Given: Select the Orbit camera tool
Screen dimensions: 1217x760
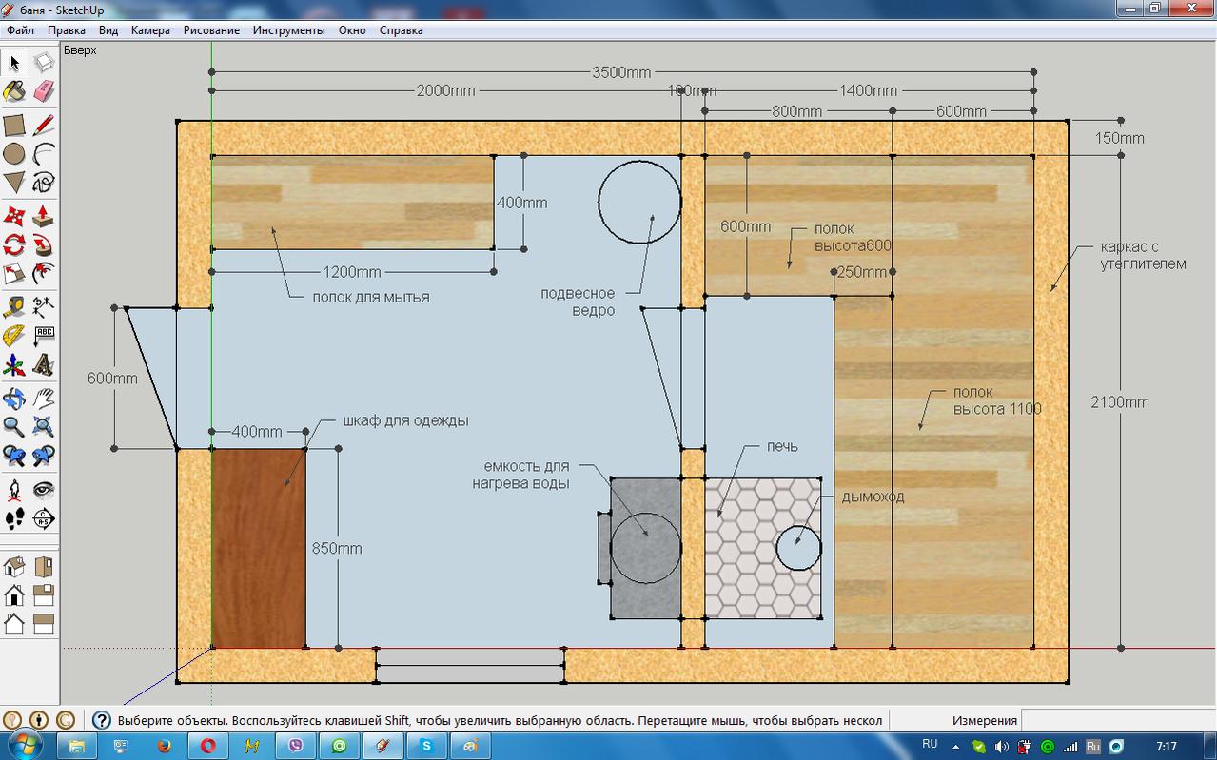Looking at the screenshot, I should click(14, 398).
